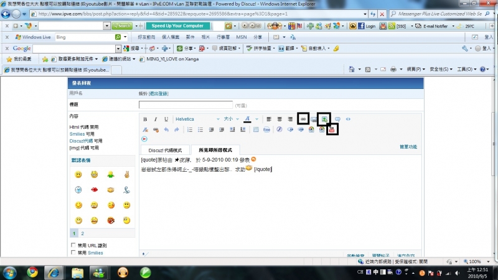498x280 pixels.
Task: Click the logout link beside username
Action: 159,94
